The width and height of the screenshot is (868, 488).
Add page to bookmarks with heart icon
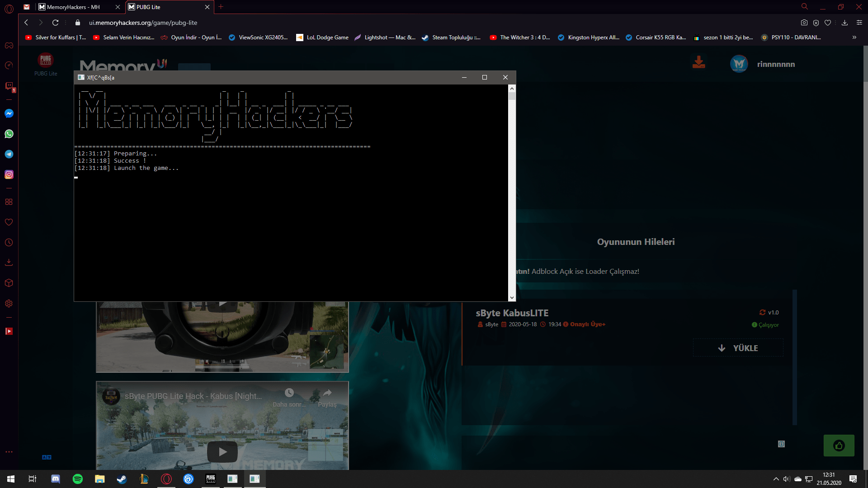828,23
